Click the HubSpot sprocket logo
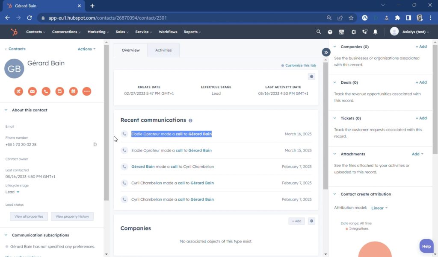438x257 pixels. (x=14, y=32)
